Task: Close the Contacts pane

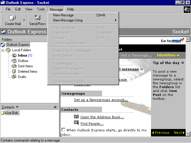Action: click(x=55, y=107)
